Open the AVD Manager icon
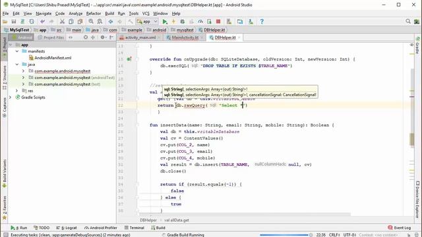 pyautogui.click(x=229, y=22)
